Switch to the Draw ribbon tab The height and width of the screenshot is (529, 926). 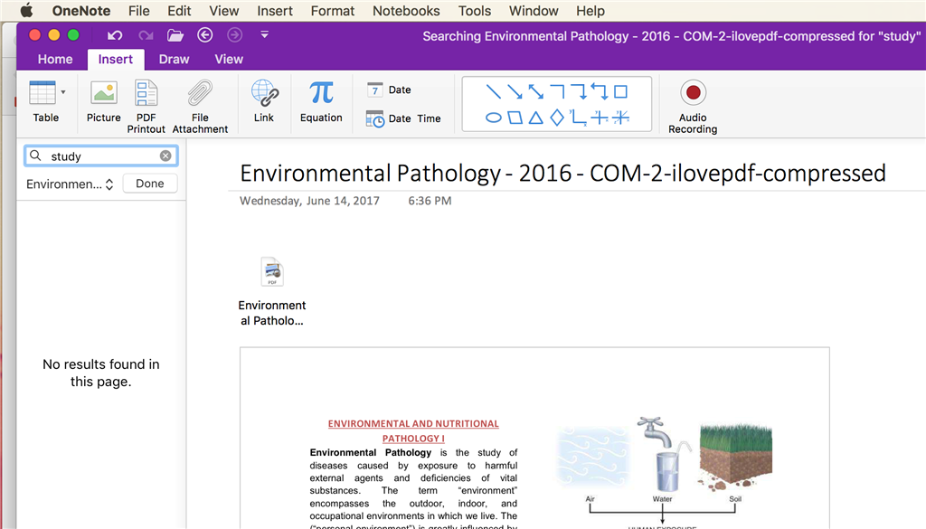point(174,59)
